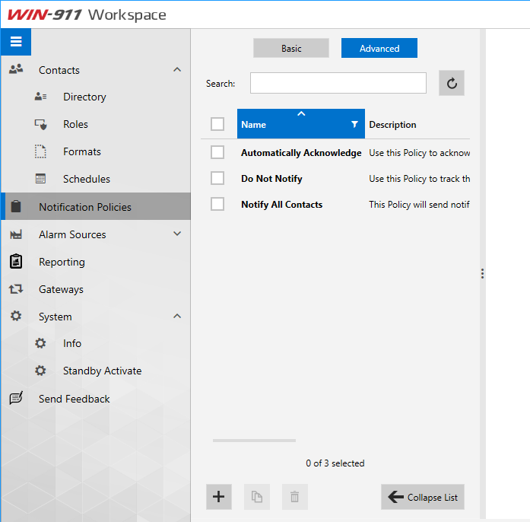Collapse the Contacts section

point(177,70)
